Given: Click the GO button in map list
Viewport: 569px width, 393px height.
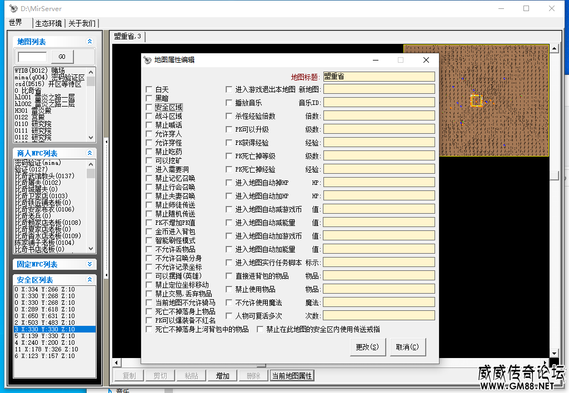Looking at the screenshot, I should tap(62, 57).
